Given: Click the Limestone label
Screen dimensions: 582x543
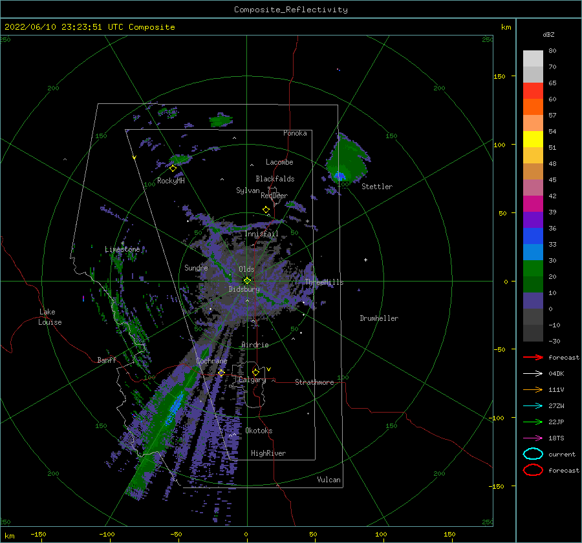Looking at the screenshot, I should coord(122,249).
